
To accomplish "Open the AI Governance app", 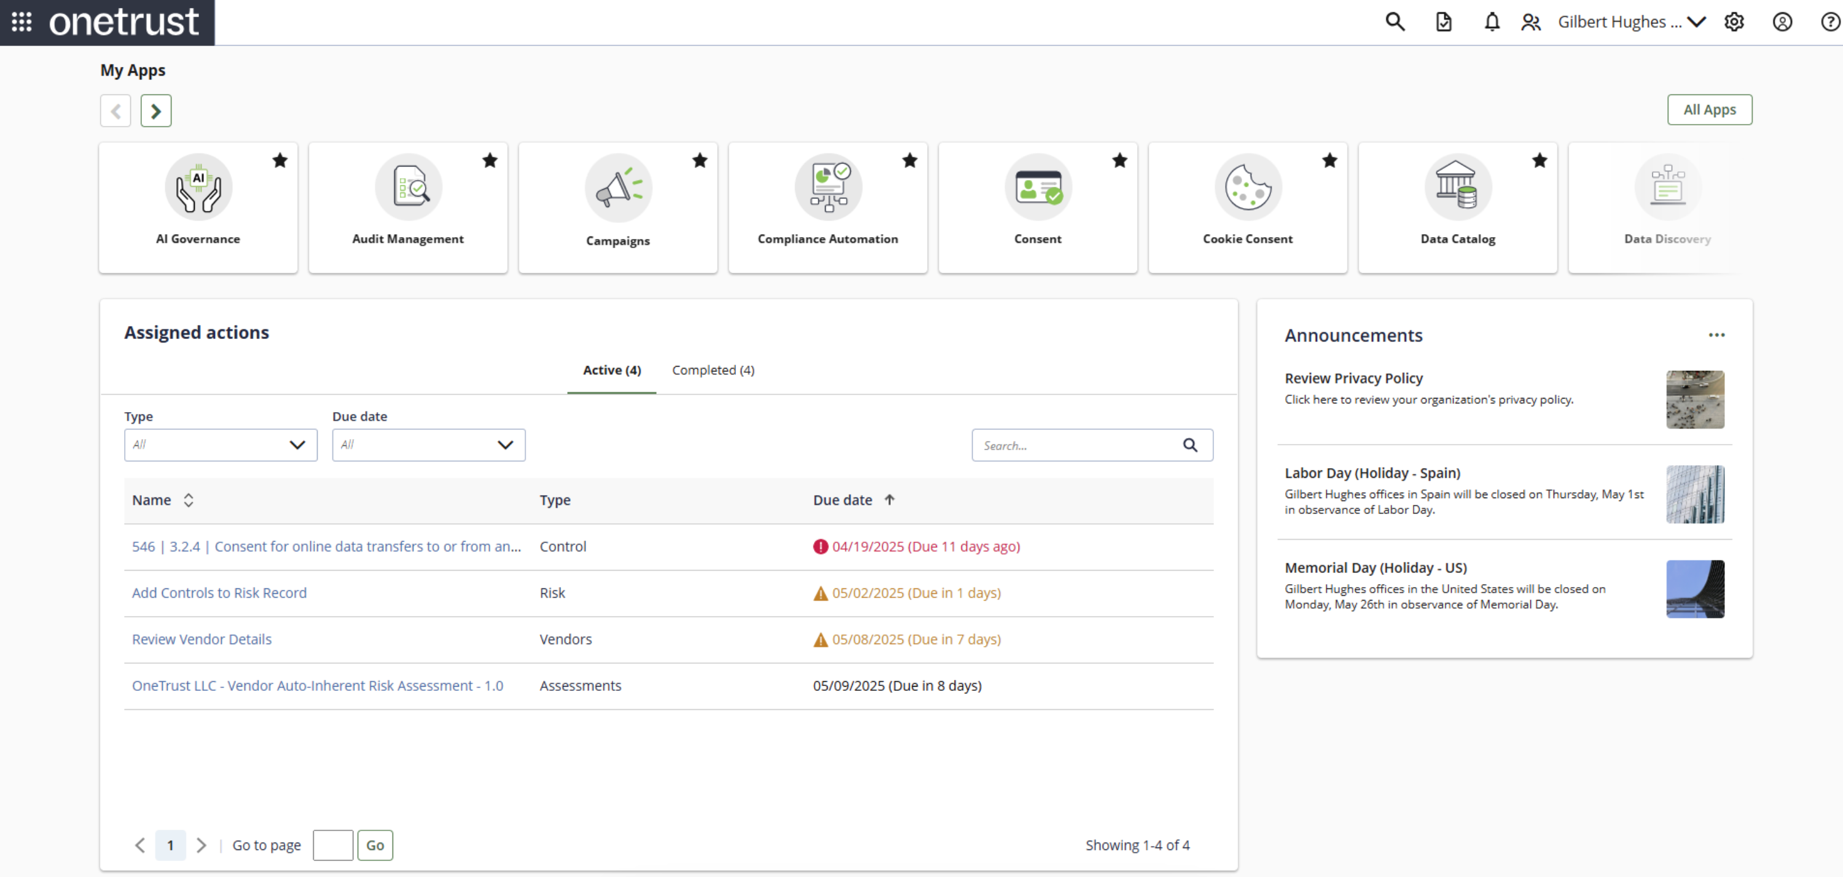I will click(198, 208).
